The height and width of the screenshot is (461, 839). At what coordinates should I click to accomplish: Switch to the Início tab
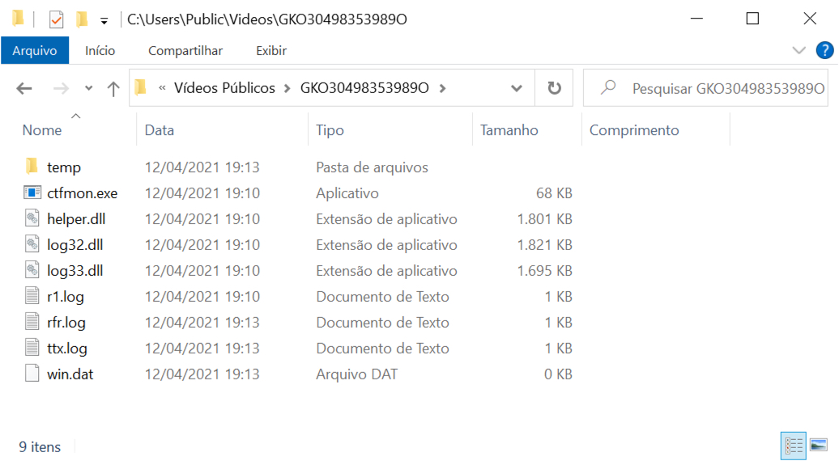click(x=100, y=50)
